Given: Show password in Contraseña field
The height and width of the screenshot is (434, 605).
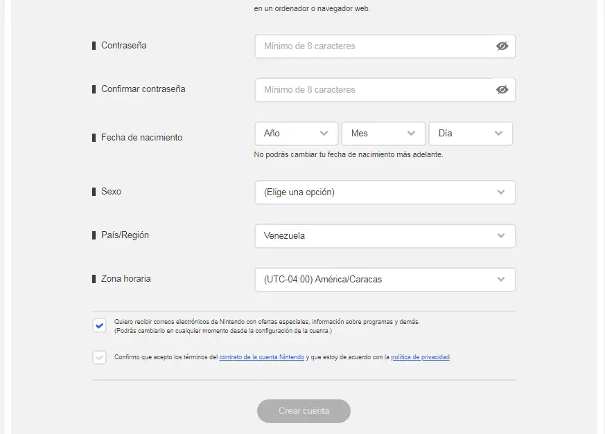Looking at the screenshot, I should pos(502,46).
